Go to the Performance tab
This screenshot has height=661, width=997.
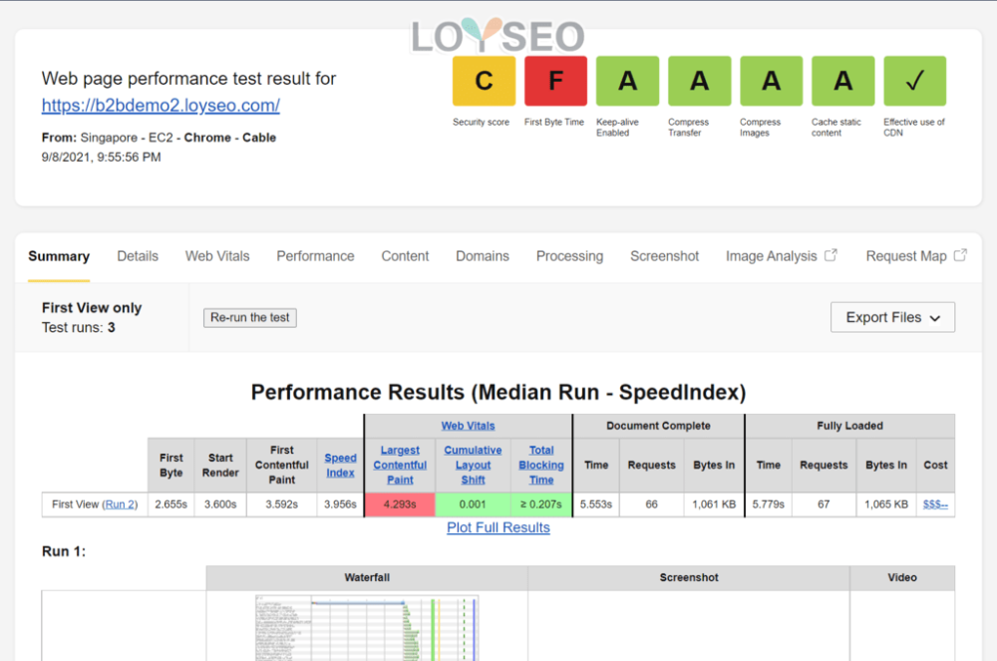pos(315,256)
